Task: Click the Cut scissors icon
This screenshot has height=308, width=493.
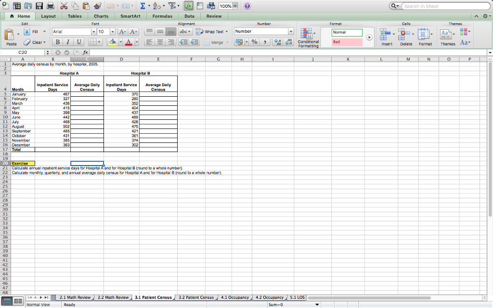Action: [64, 5]
